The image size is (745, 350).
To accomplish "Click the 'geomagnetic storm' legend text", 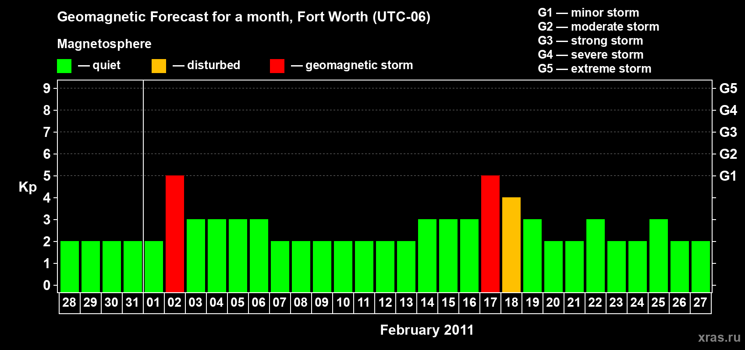I will pos(359,66).
